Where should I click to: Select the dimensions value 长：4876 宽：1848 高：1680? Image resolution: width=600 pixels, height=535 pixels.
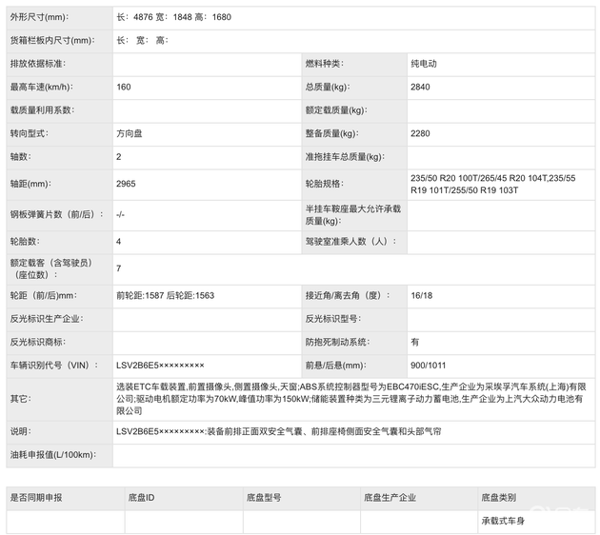click(173, 17)
